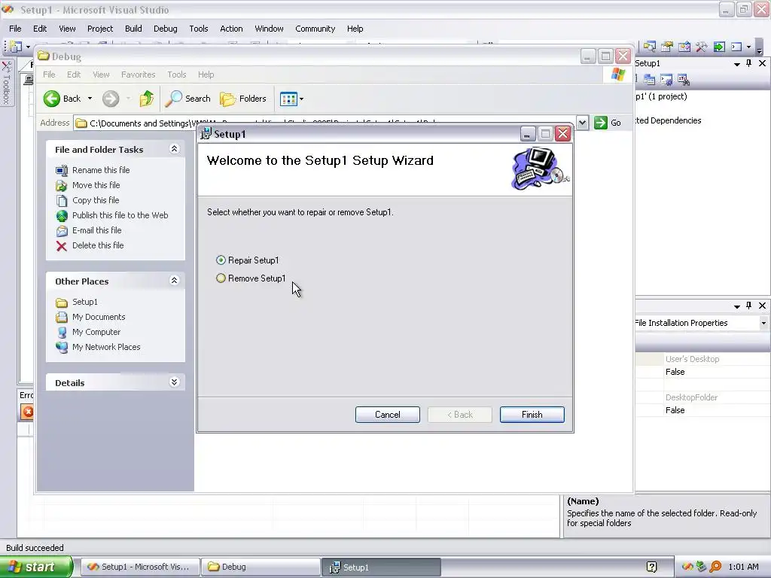Screen dimensions: 771x578
Task: Click the Forward arrow in Debug window
Action: [x=111, y=99]
